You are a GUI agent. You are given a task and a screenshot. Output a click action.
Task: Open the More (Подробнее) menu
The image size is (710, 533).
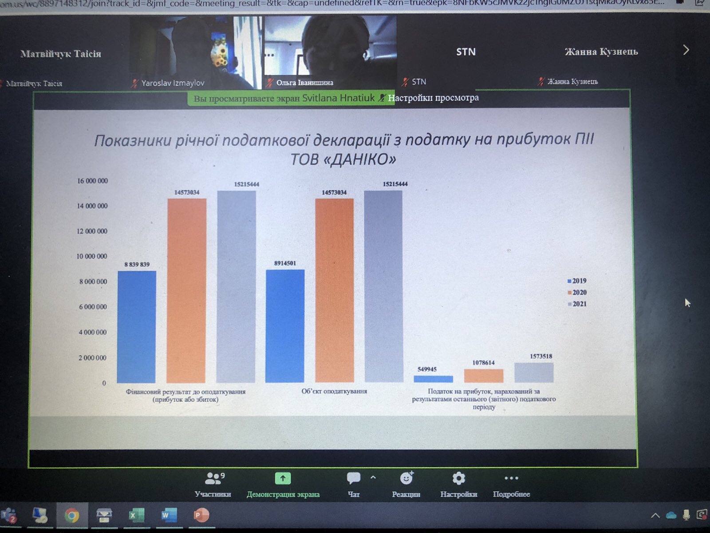pos(511,484)
